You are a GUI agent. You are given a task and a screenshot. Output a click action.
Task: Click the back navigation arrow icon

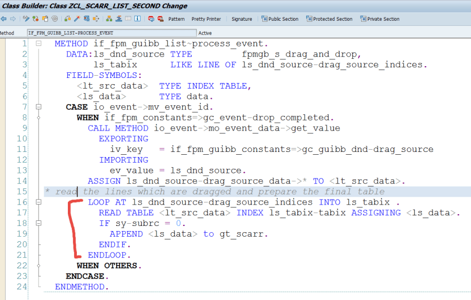click(3, 19)
